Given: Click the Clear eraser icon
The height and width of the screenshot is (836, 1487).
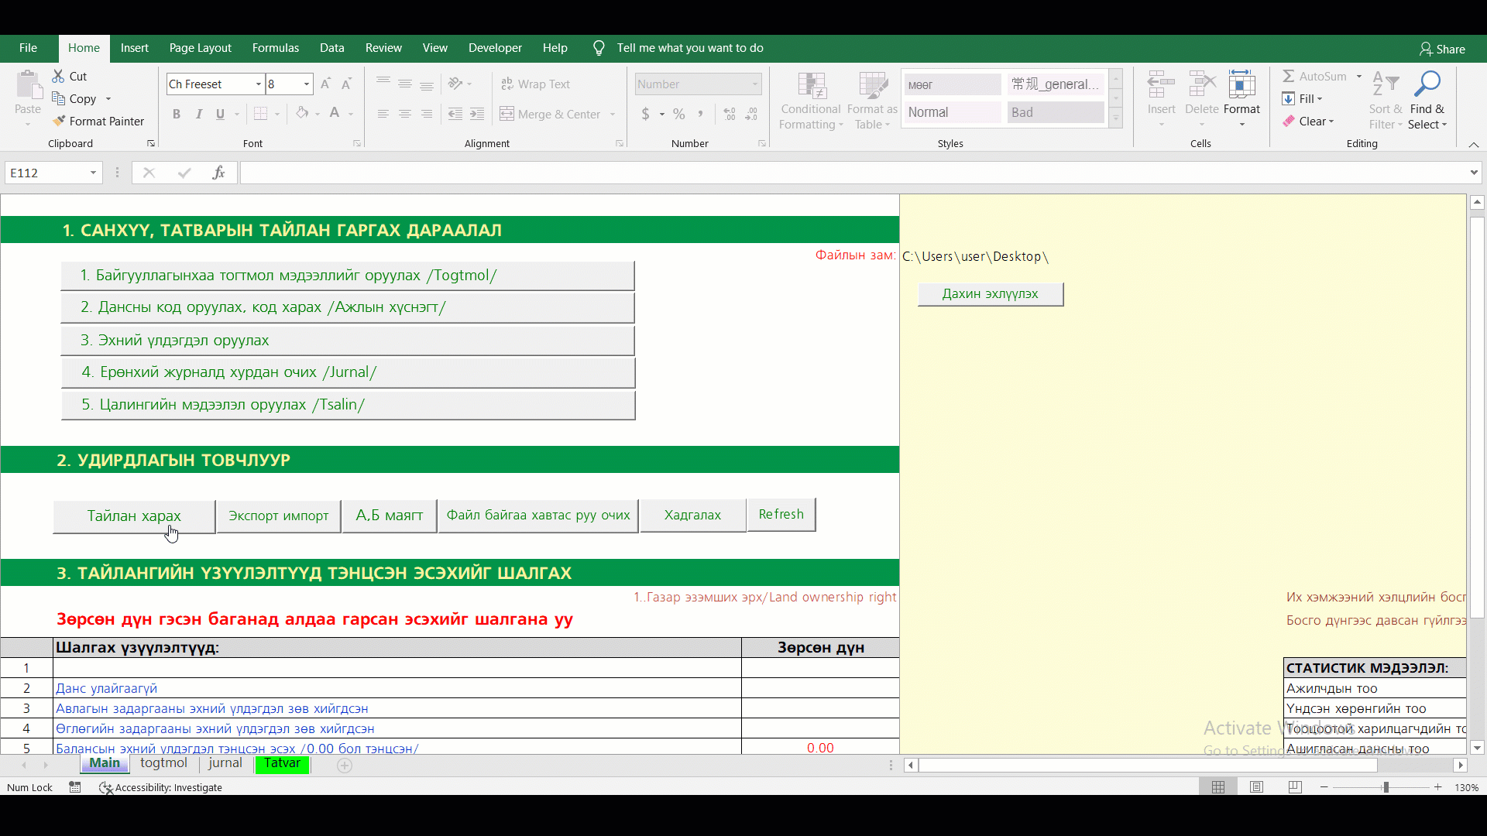Looking at the screenshot, I should tap(1288, 122).
